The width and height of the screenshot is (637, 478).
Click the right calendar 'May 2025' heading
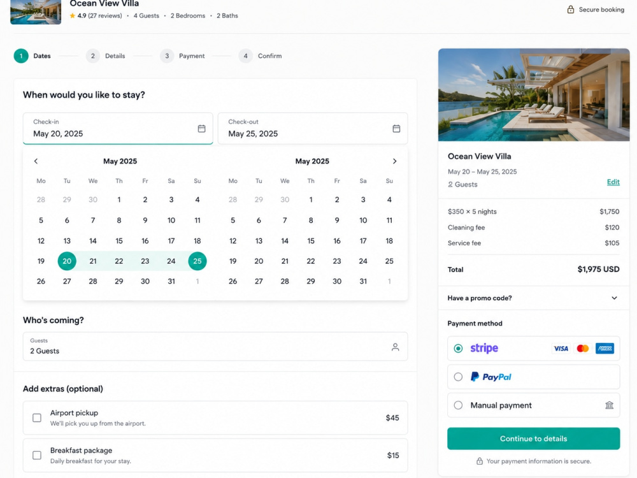312,161
